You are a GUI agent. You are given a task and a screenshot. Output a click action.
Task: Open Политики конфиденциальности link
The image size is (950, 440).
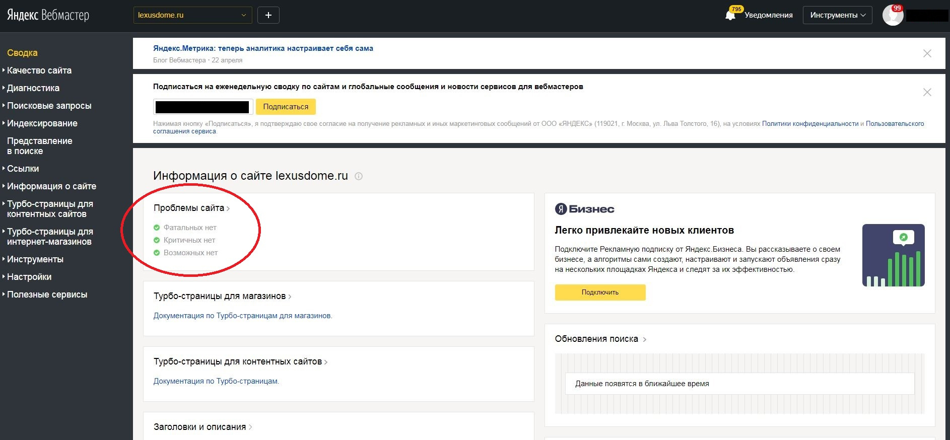click(x=810, y=123)
